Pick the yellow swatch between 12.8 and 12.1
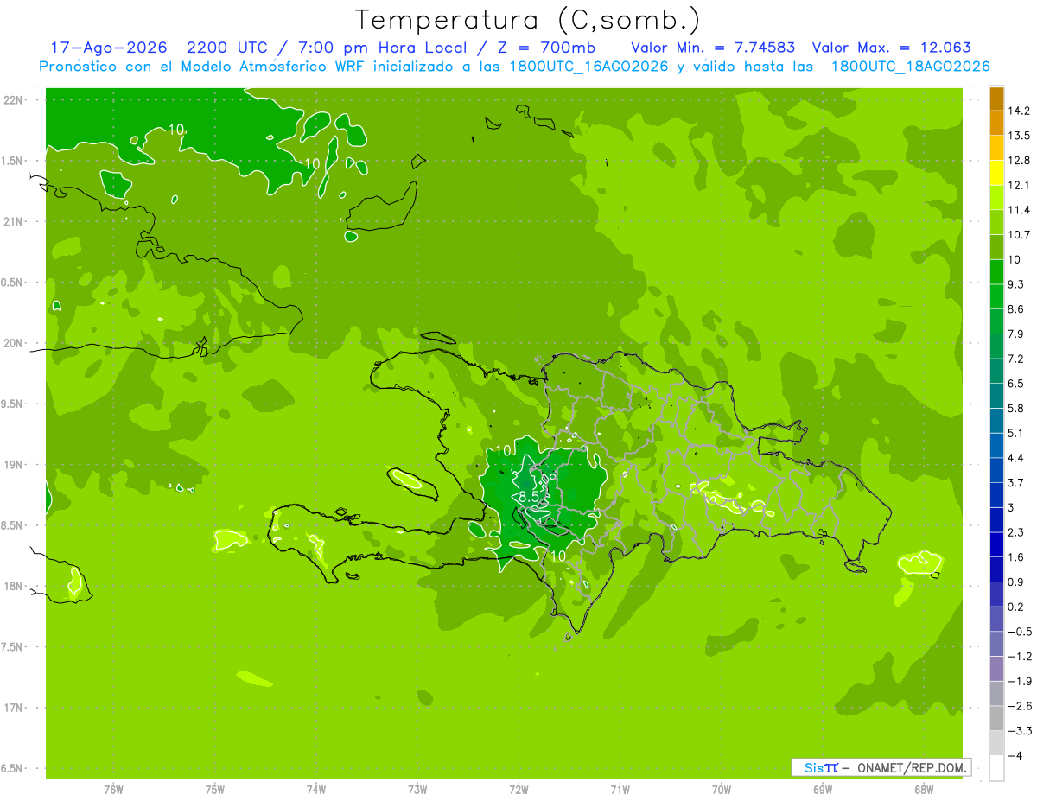 [996, 173]
